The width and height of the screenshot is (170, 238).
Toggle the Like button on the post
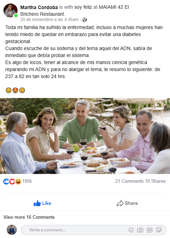(42, 203)
